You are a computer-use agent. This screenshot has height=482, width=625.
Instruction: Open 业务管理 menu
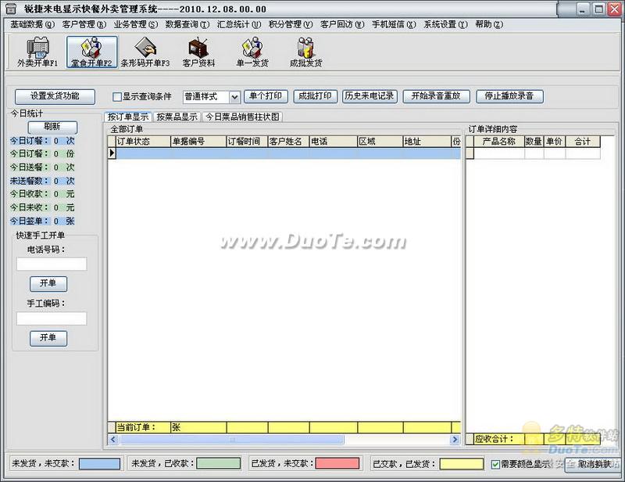point(135,24)
